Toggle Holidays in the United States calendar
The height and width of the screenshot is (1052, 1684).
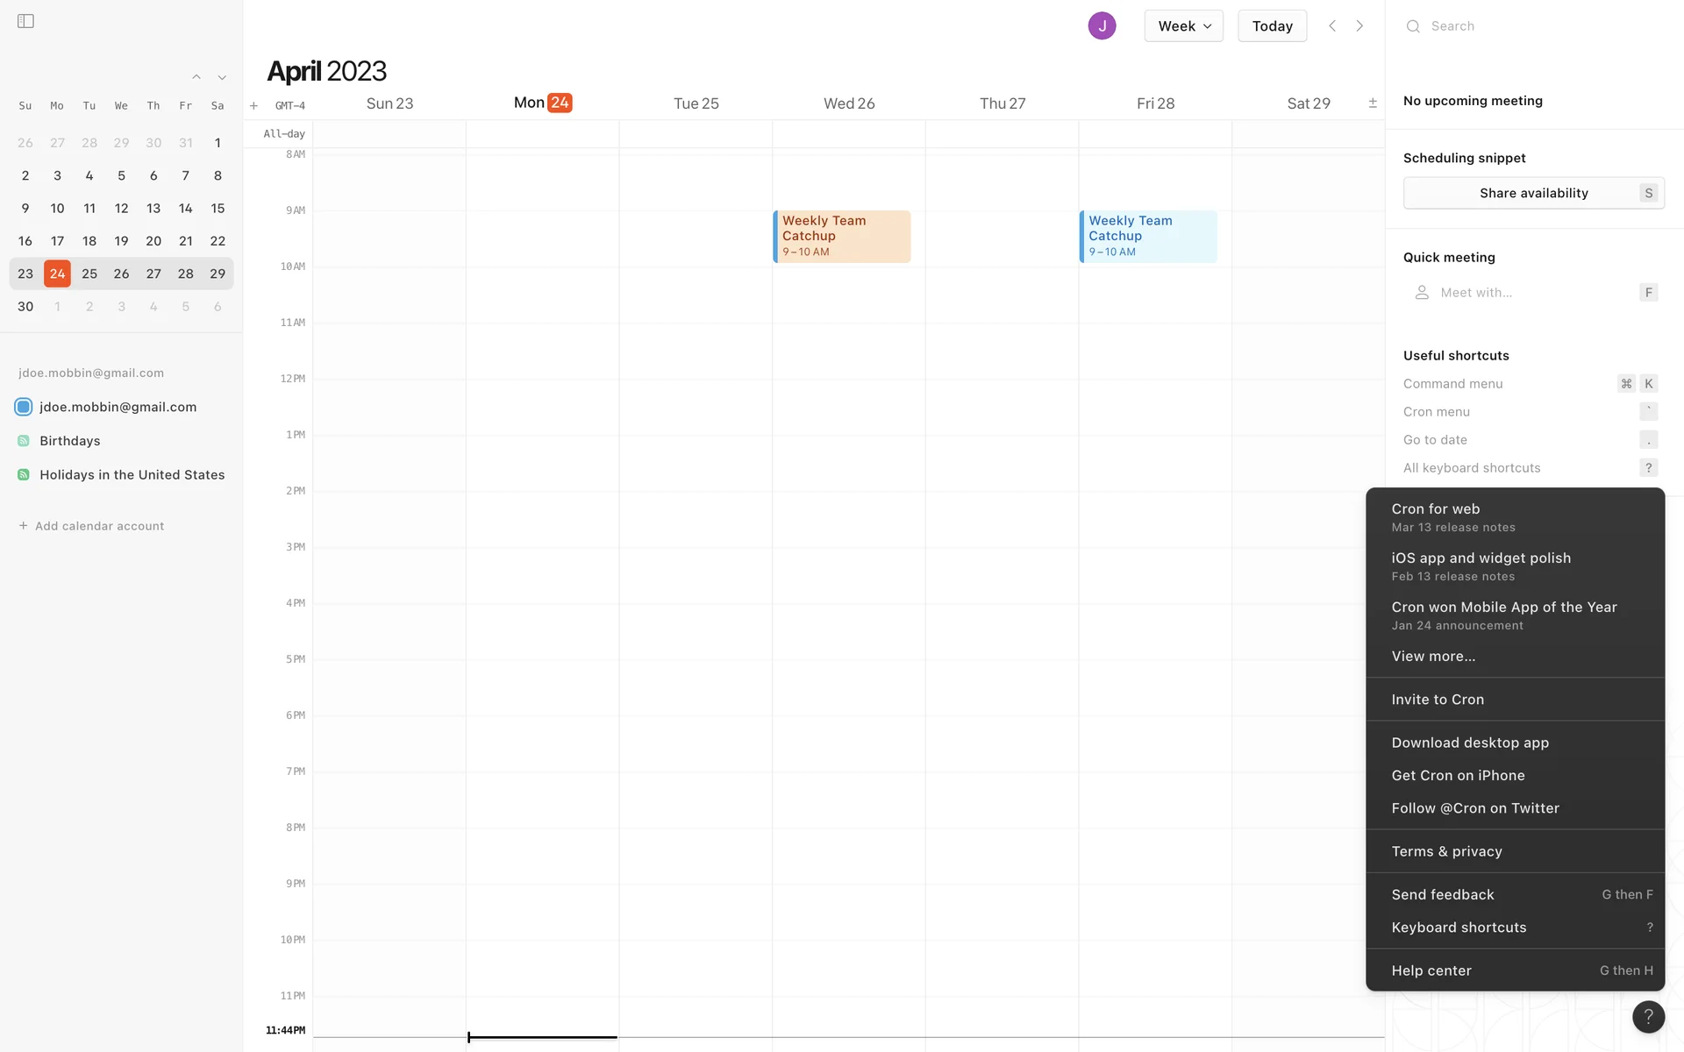pos(24,474)
